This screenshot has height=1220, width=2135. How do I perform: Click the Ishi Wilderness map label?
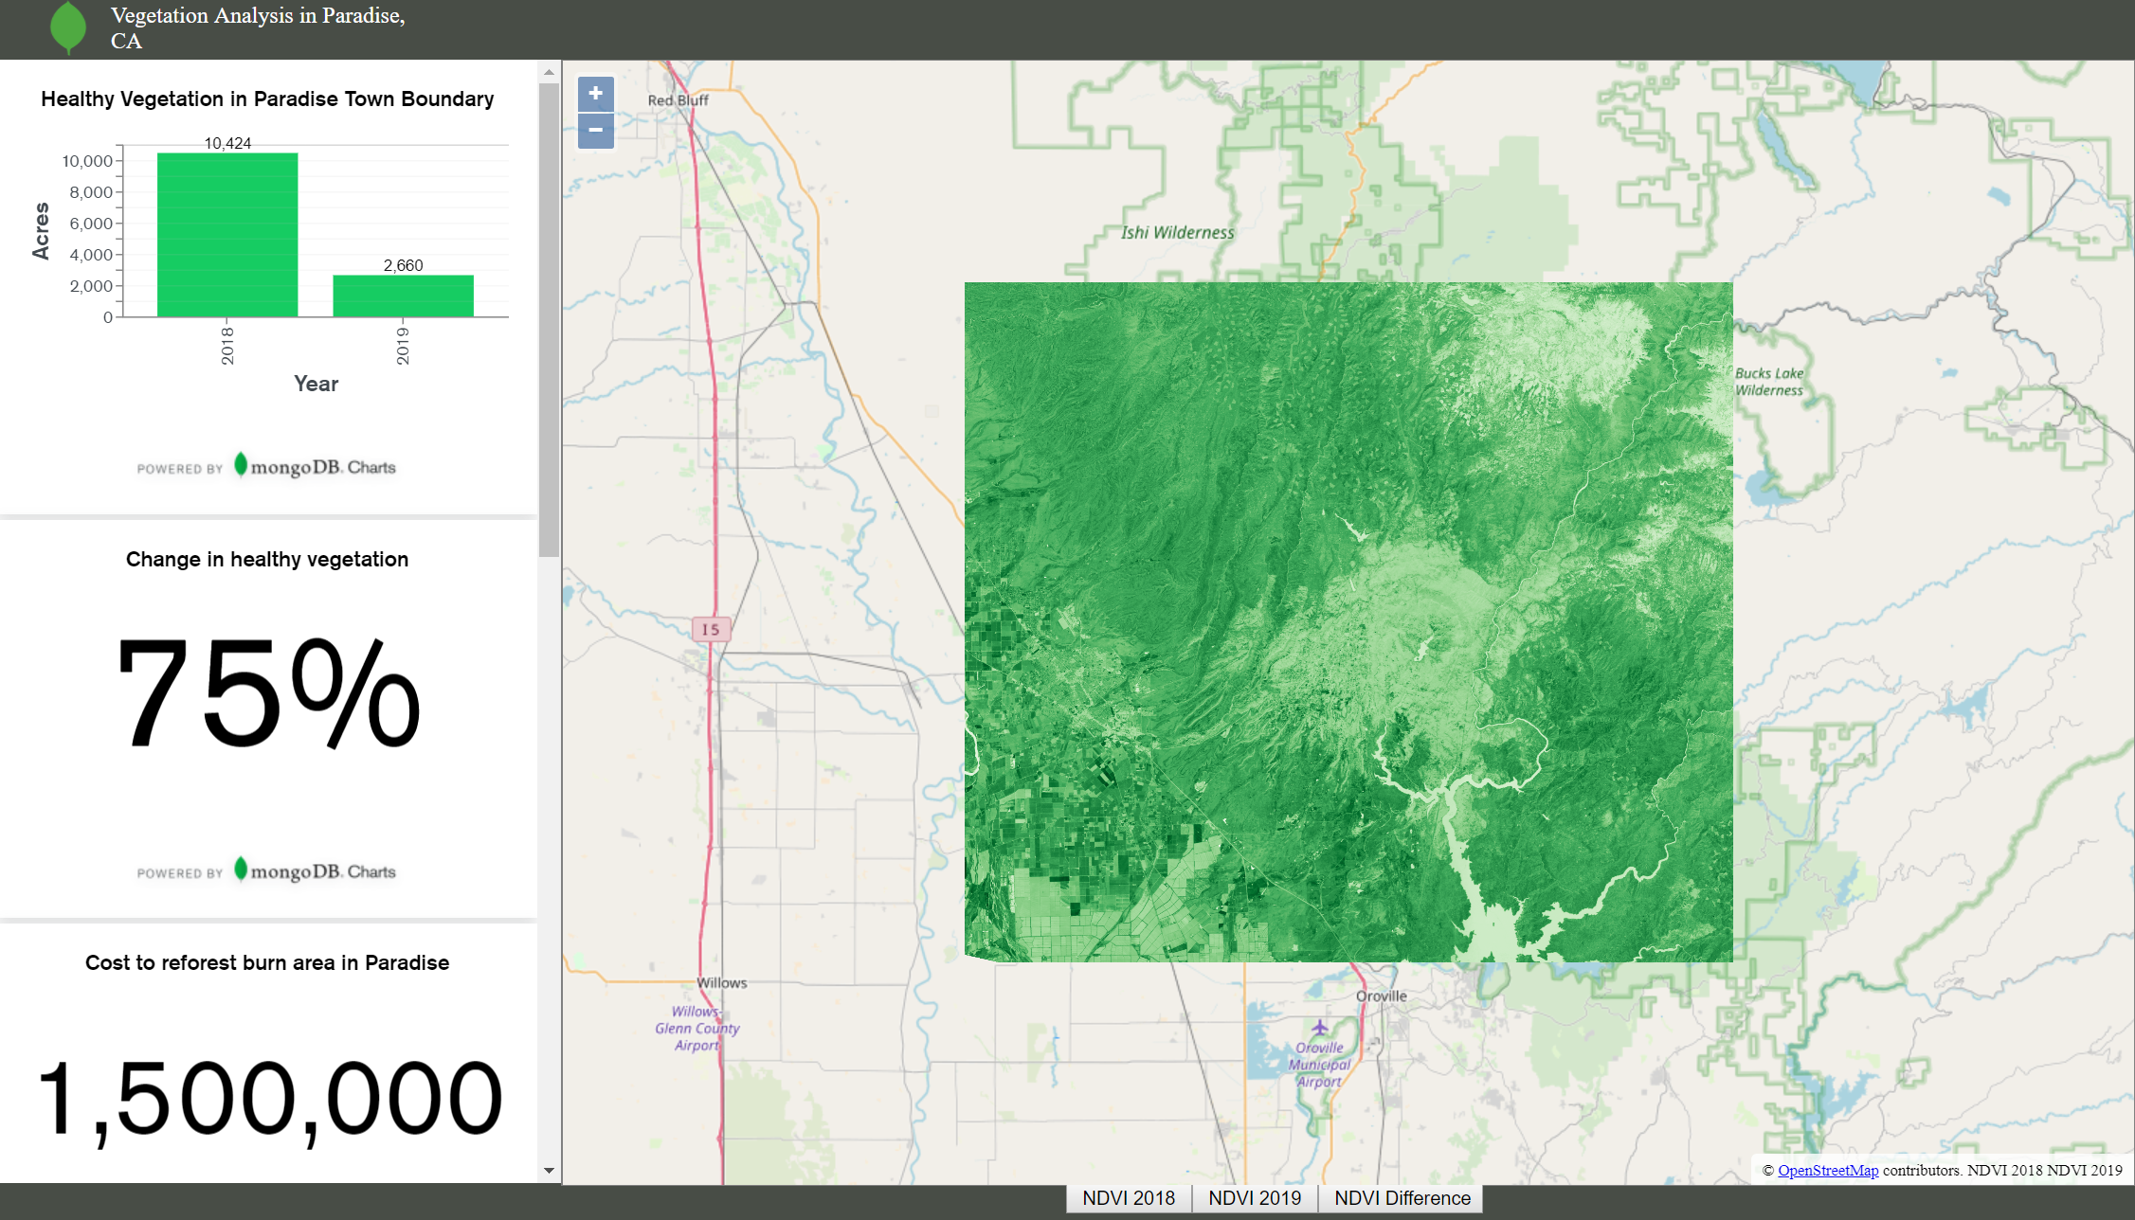pos(1177,233)
